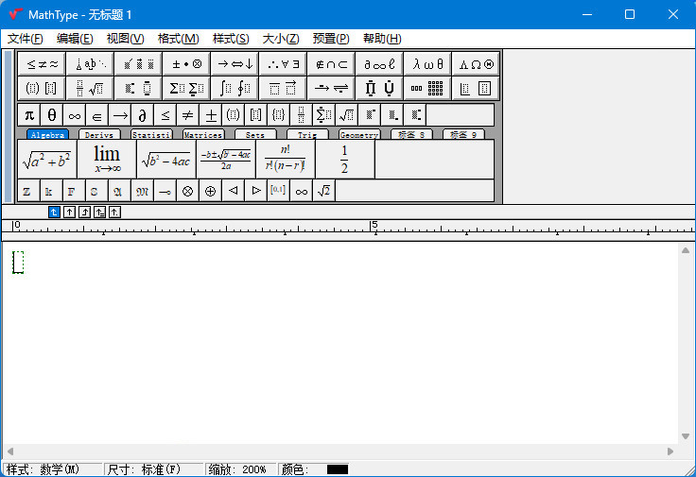The width and height of the screenshot is (696, 477).
Task: Open uppercase Greek letters palette (Λ Ω)
Action: tap(476, 64)
